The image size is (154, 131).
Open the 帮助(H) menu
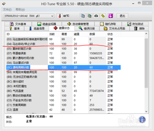20,10
